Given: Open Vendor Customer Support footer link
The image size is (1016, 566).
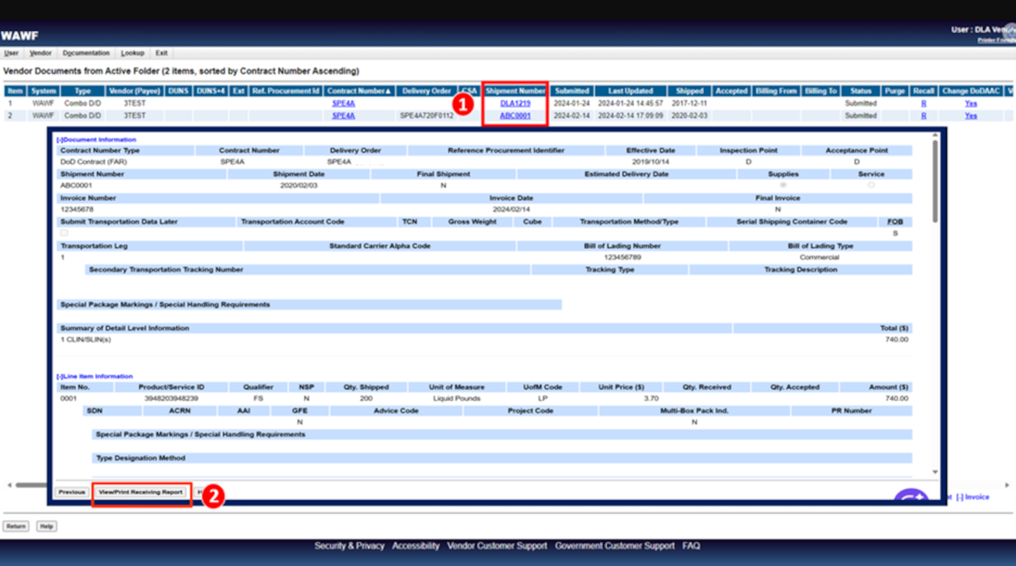Looking at the screenshot, I should [497, 546].
